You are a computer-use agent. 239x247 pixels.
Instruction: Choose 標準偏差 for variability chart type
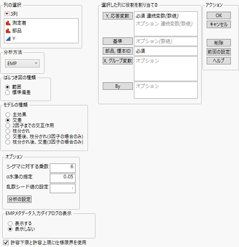(7, 92)
